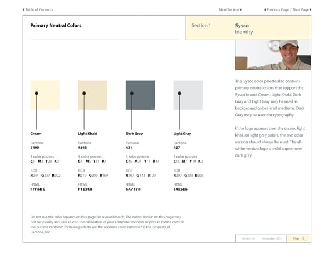Click the right arrow after Next Section

click(x=240, y=10)
